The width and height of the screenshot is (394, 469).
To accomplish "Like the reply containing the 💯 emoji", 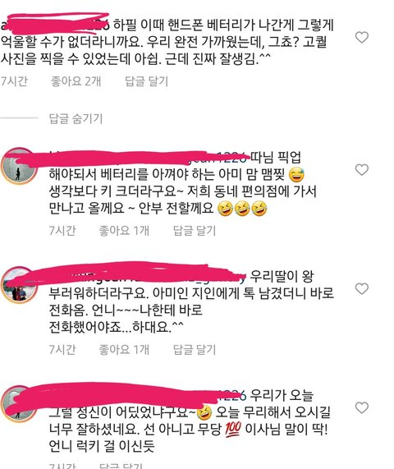I will pyautogui.click(x=362, y=407).
